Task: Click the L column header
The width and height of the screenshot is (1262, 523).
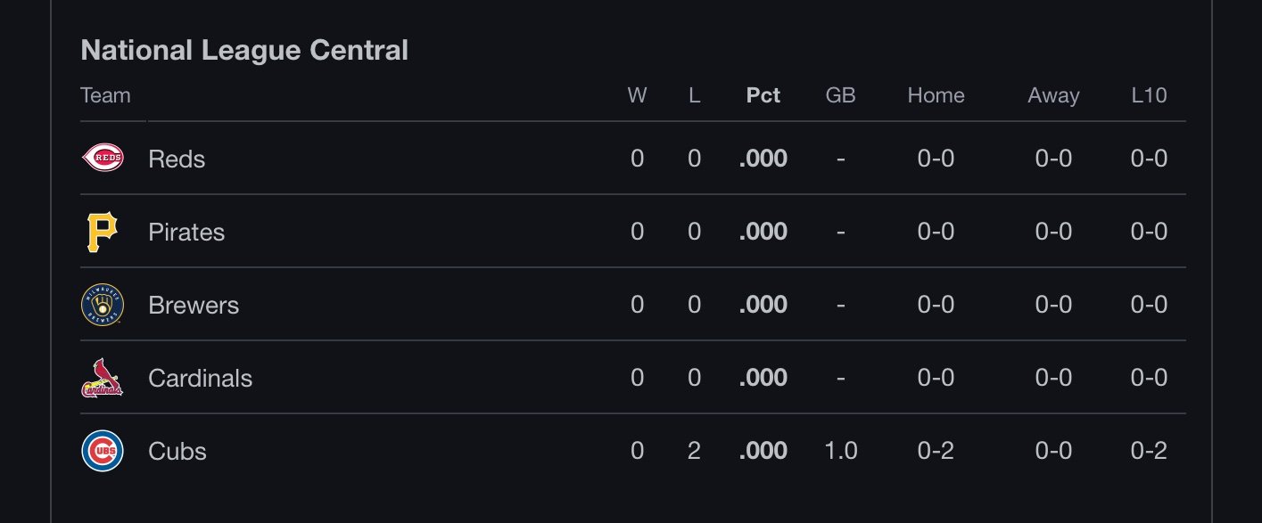Action: [x=694, y=95]
